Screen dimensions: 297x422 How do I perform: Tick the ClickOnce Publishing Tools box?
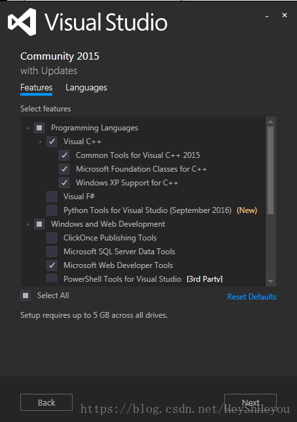tap(52, 238)
